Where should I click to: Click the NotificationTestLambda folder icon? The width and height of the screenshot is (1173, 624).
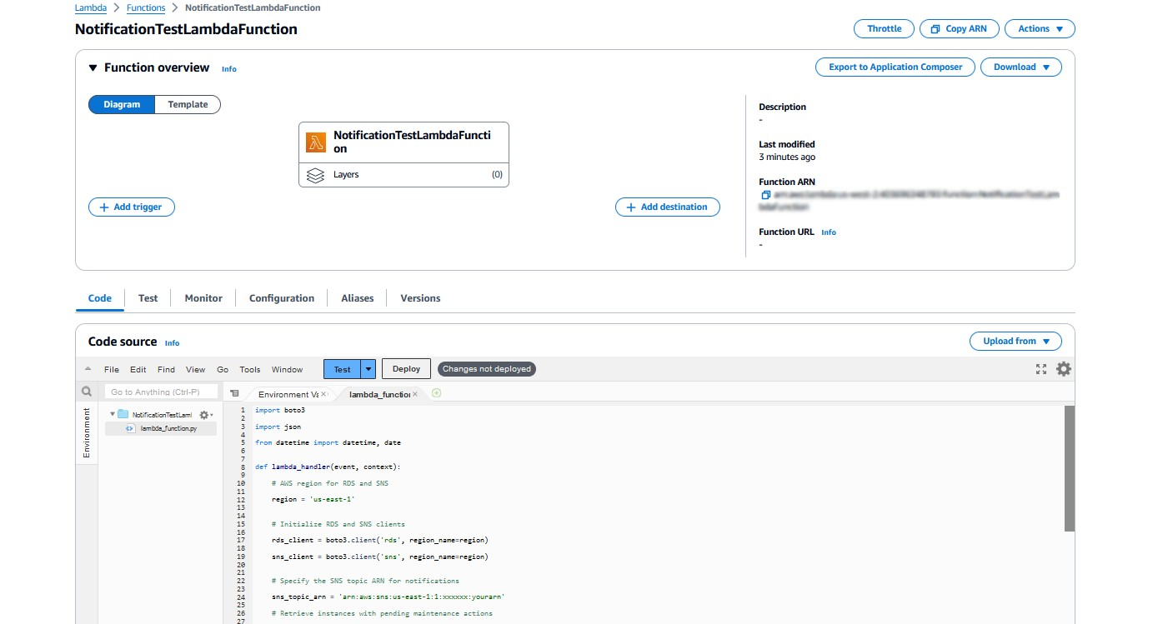tap(123, 414)
